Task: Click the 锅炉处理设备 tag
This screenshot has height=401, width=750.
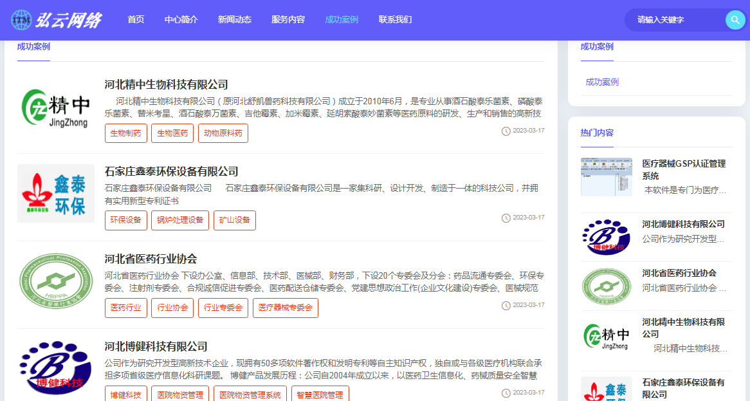Action: (180, 220)
